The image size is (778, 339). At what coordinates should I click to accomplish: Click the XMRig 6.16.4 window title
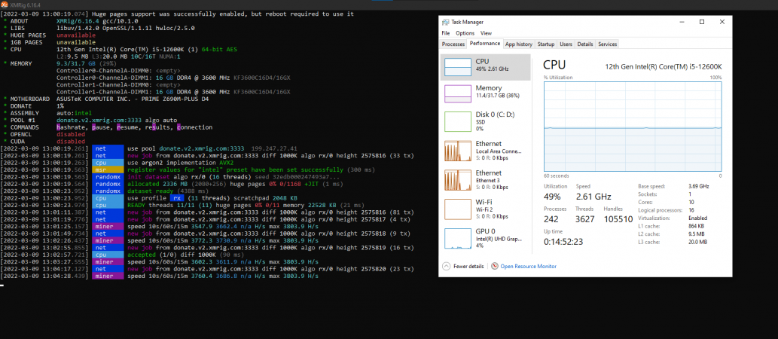(x=26, y=5)
